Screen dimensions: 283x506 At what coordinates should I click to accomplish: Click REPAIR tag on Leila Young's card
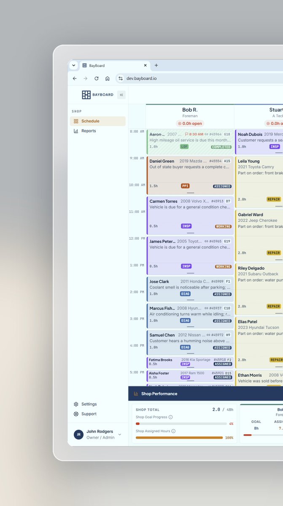pos(274,199)
